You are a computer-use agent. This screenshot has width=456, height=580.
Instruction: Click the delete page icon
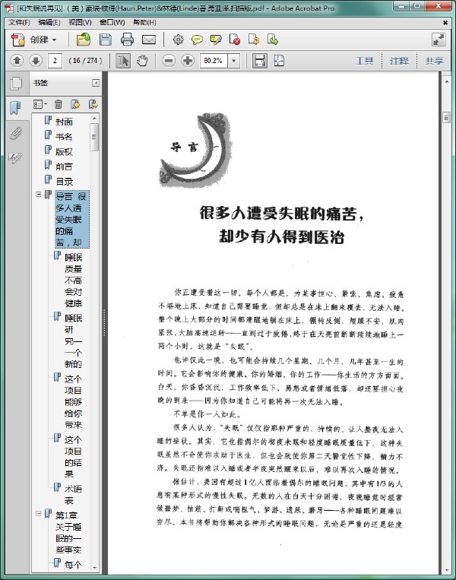click(235, 40)
